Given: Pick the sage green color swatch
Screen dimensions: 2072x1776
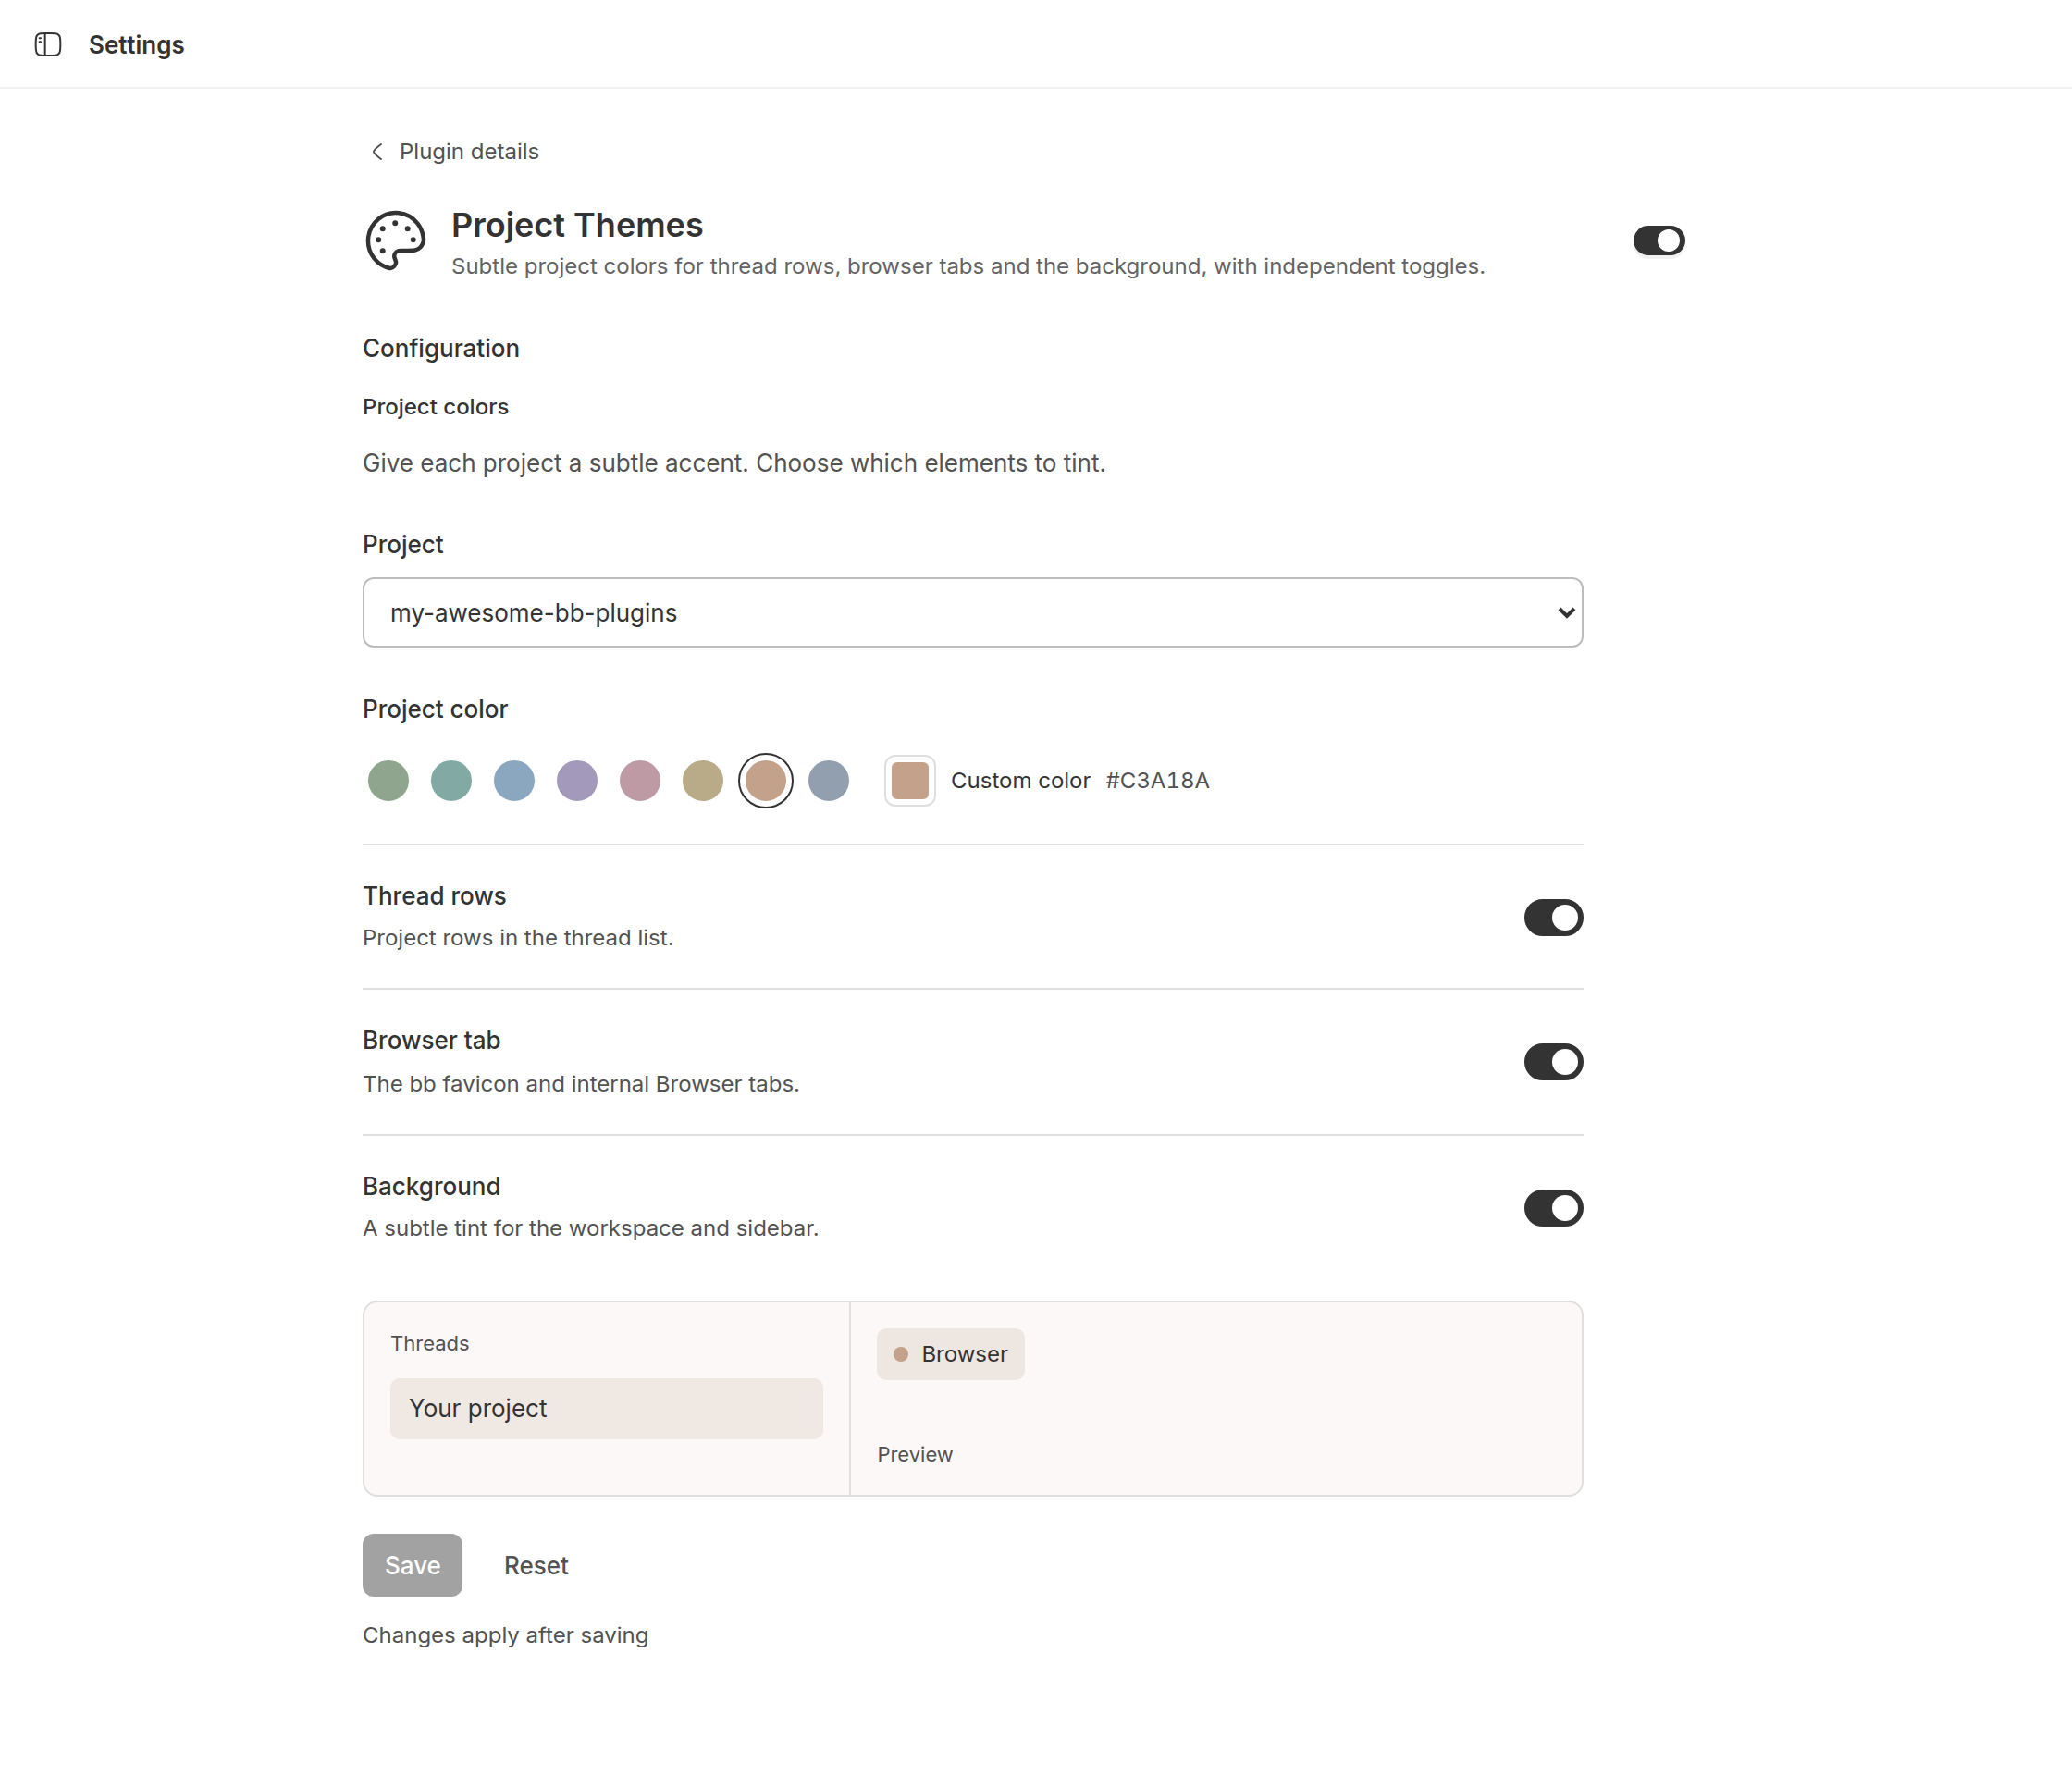Looking at the screenshot, I should 388,780.
